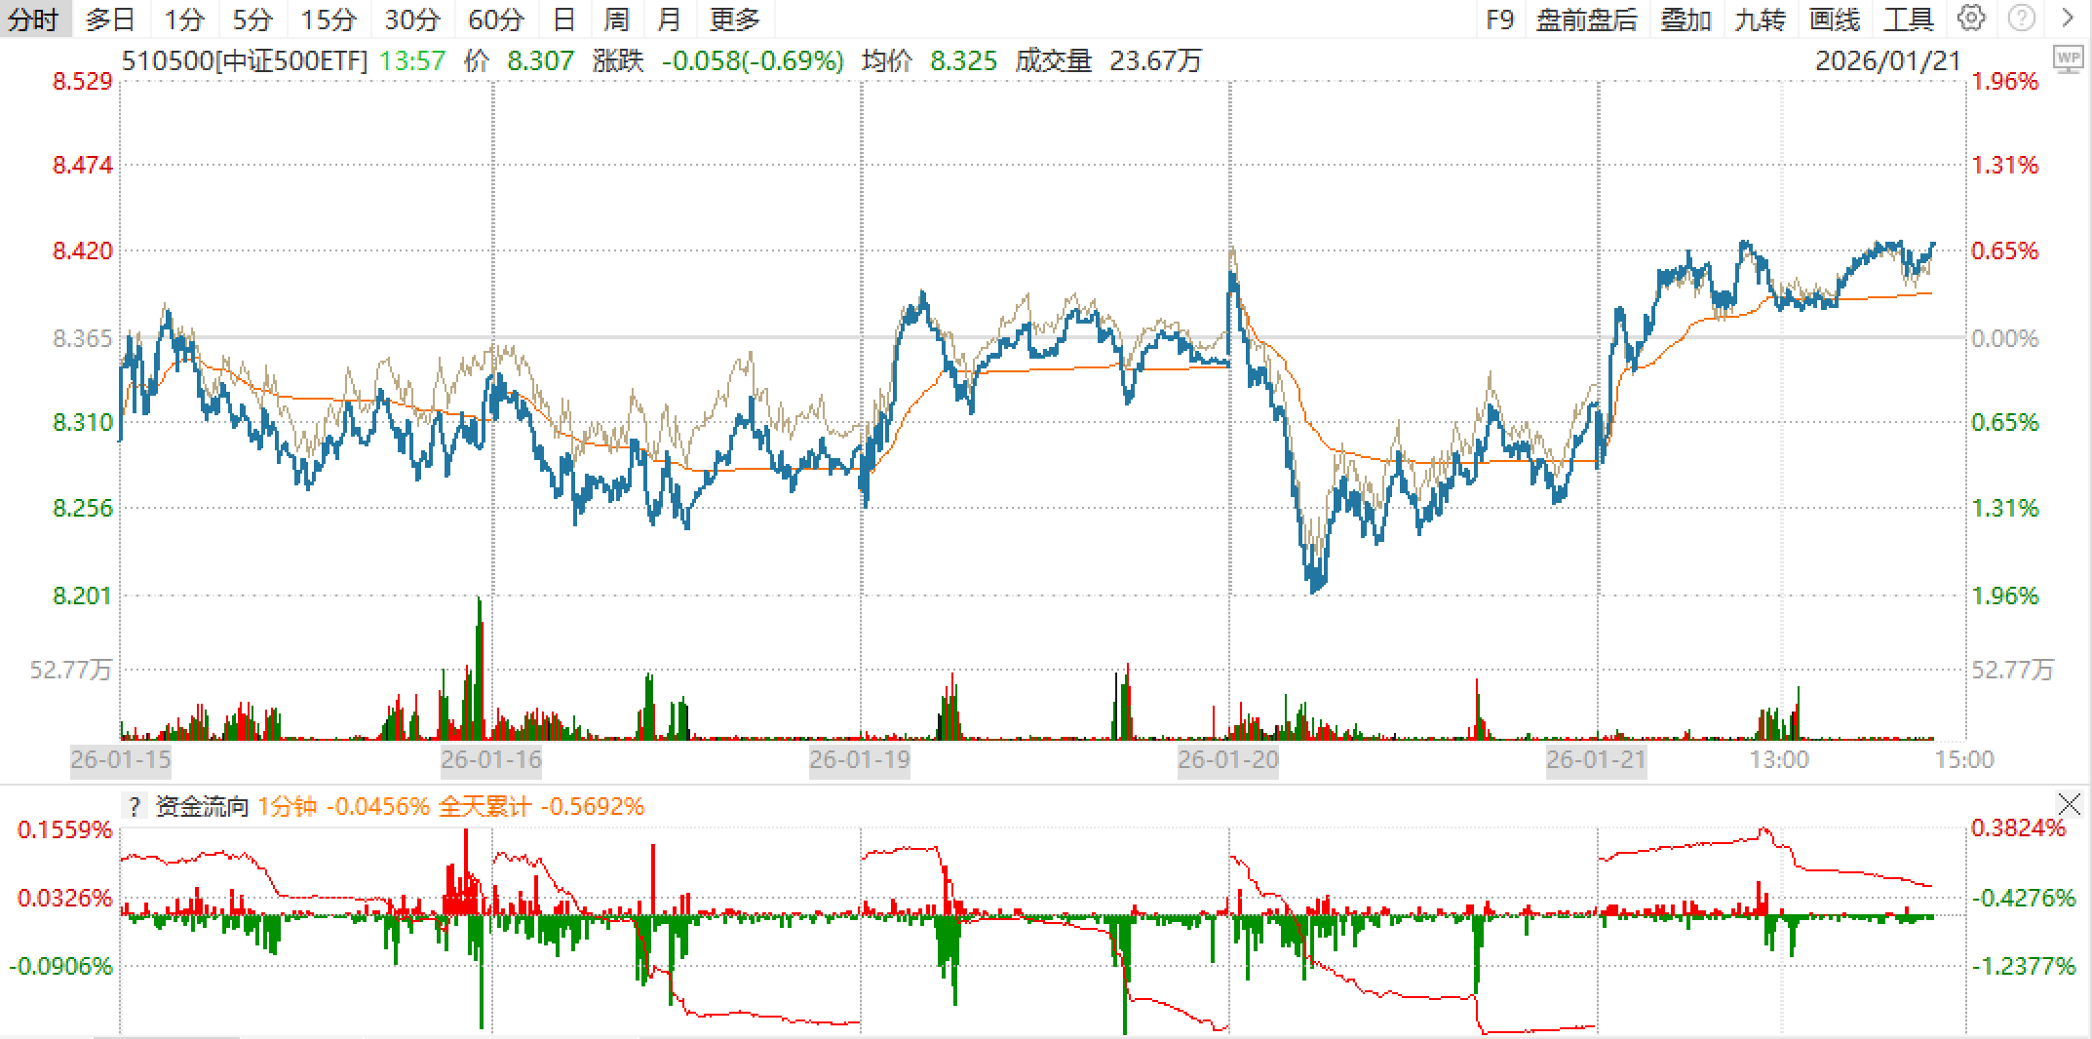Click the help question-mark icon in top toolbar
This screenshot has width=2092, height=1039.
[x=2021, y=19]
